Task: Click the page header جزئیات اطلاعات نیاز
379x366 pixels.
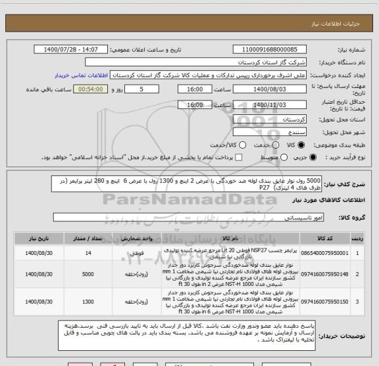Action: pos(336,24)
